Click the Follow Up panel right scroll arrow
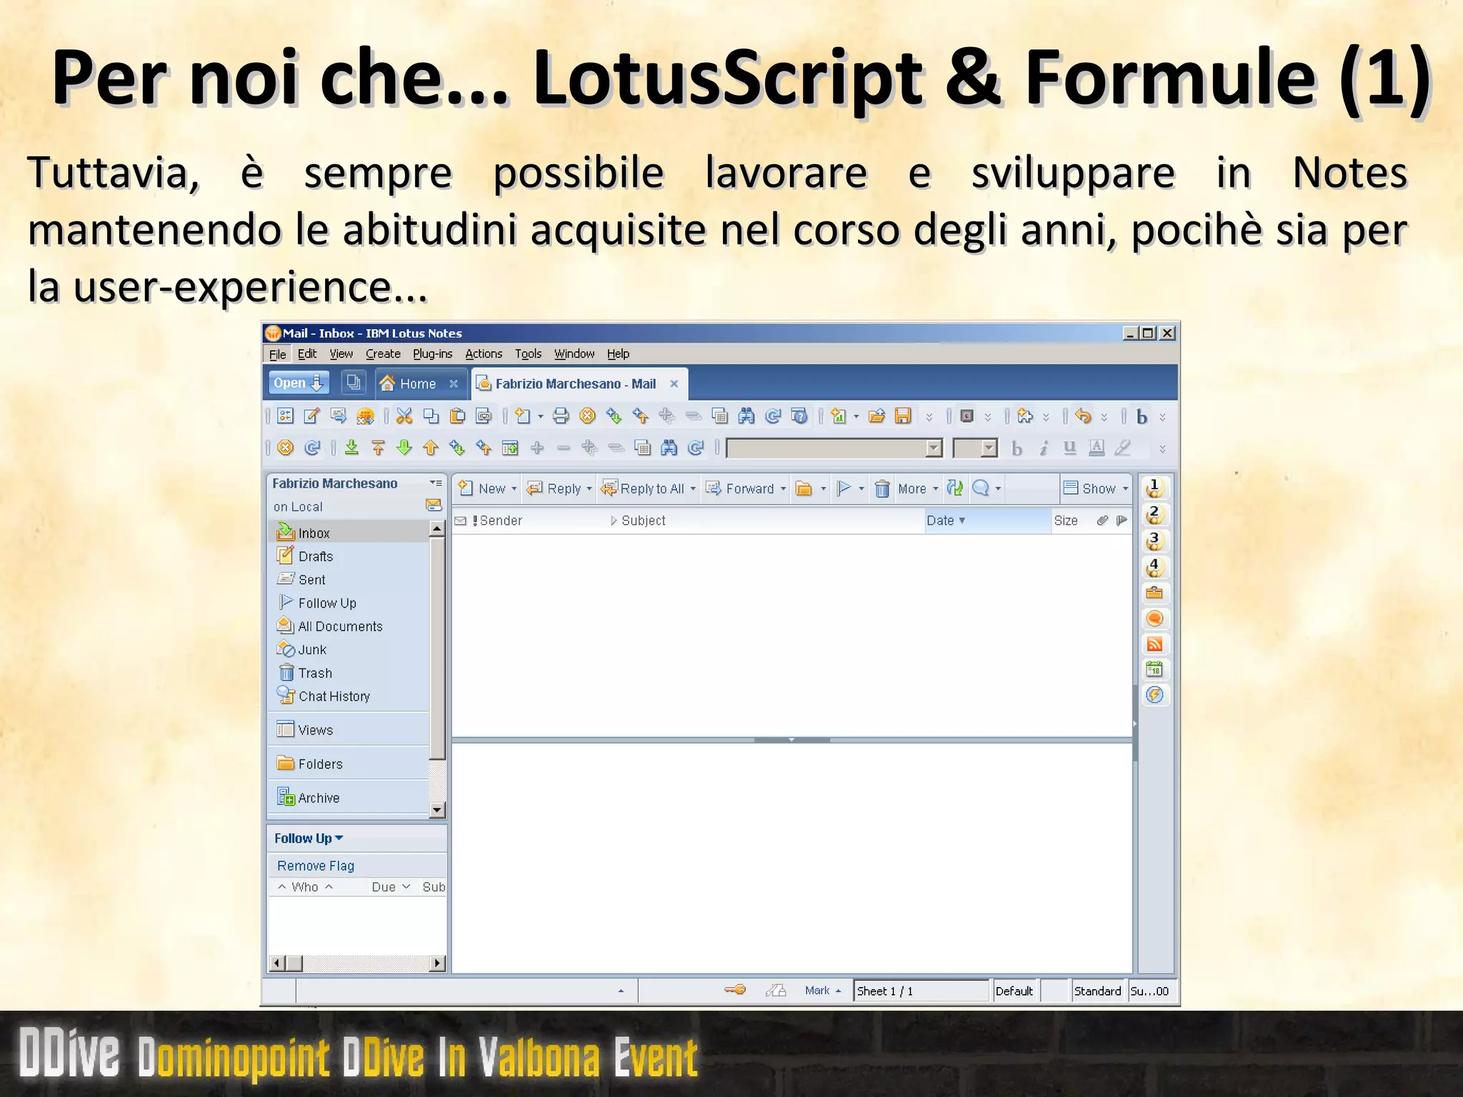The width and height of the screenshot is (1463, 1097). (x=437, y=963)
